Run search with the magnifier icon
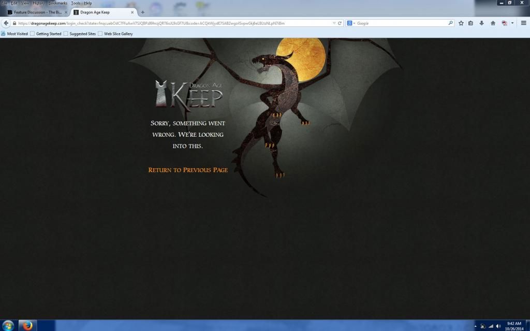Image resolution: width=530 pixels, height=331 pixels. pyautogui.click(x=450, y=23)
